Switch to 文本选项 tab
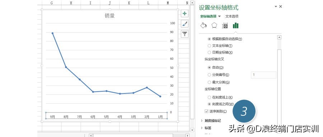This screenshot has width=323, height=137. pyautogui.click(x=232, y=16)
